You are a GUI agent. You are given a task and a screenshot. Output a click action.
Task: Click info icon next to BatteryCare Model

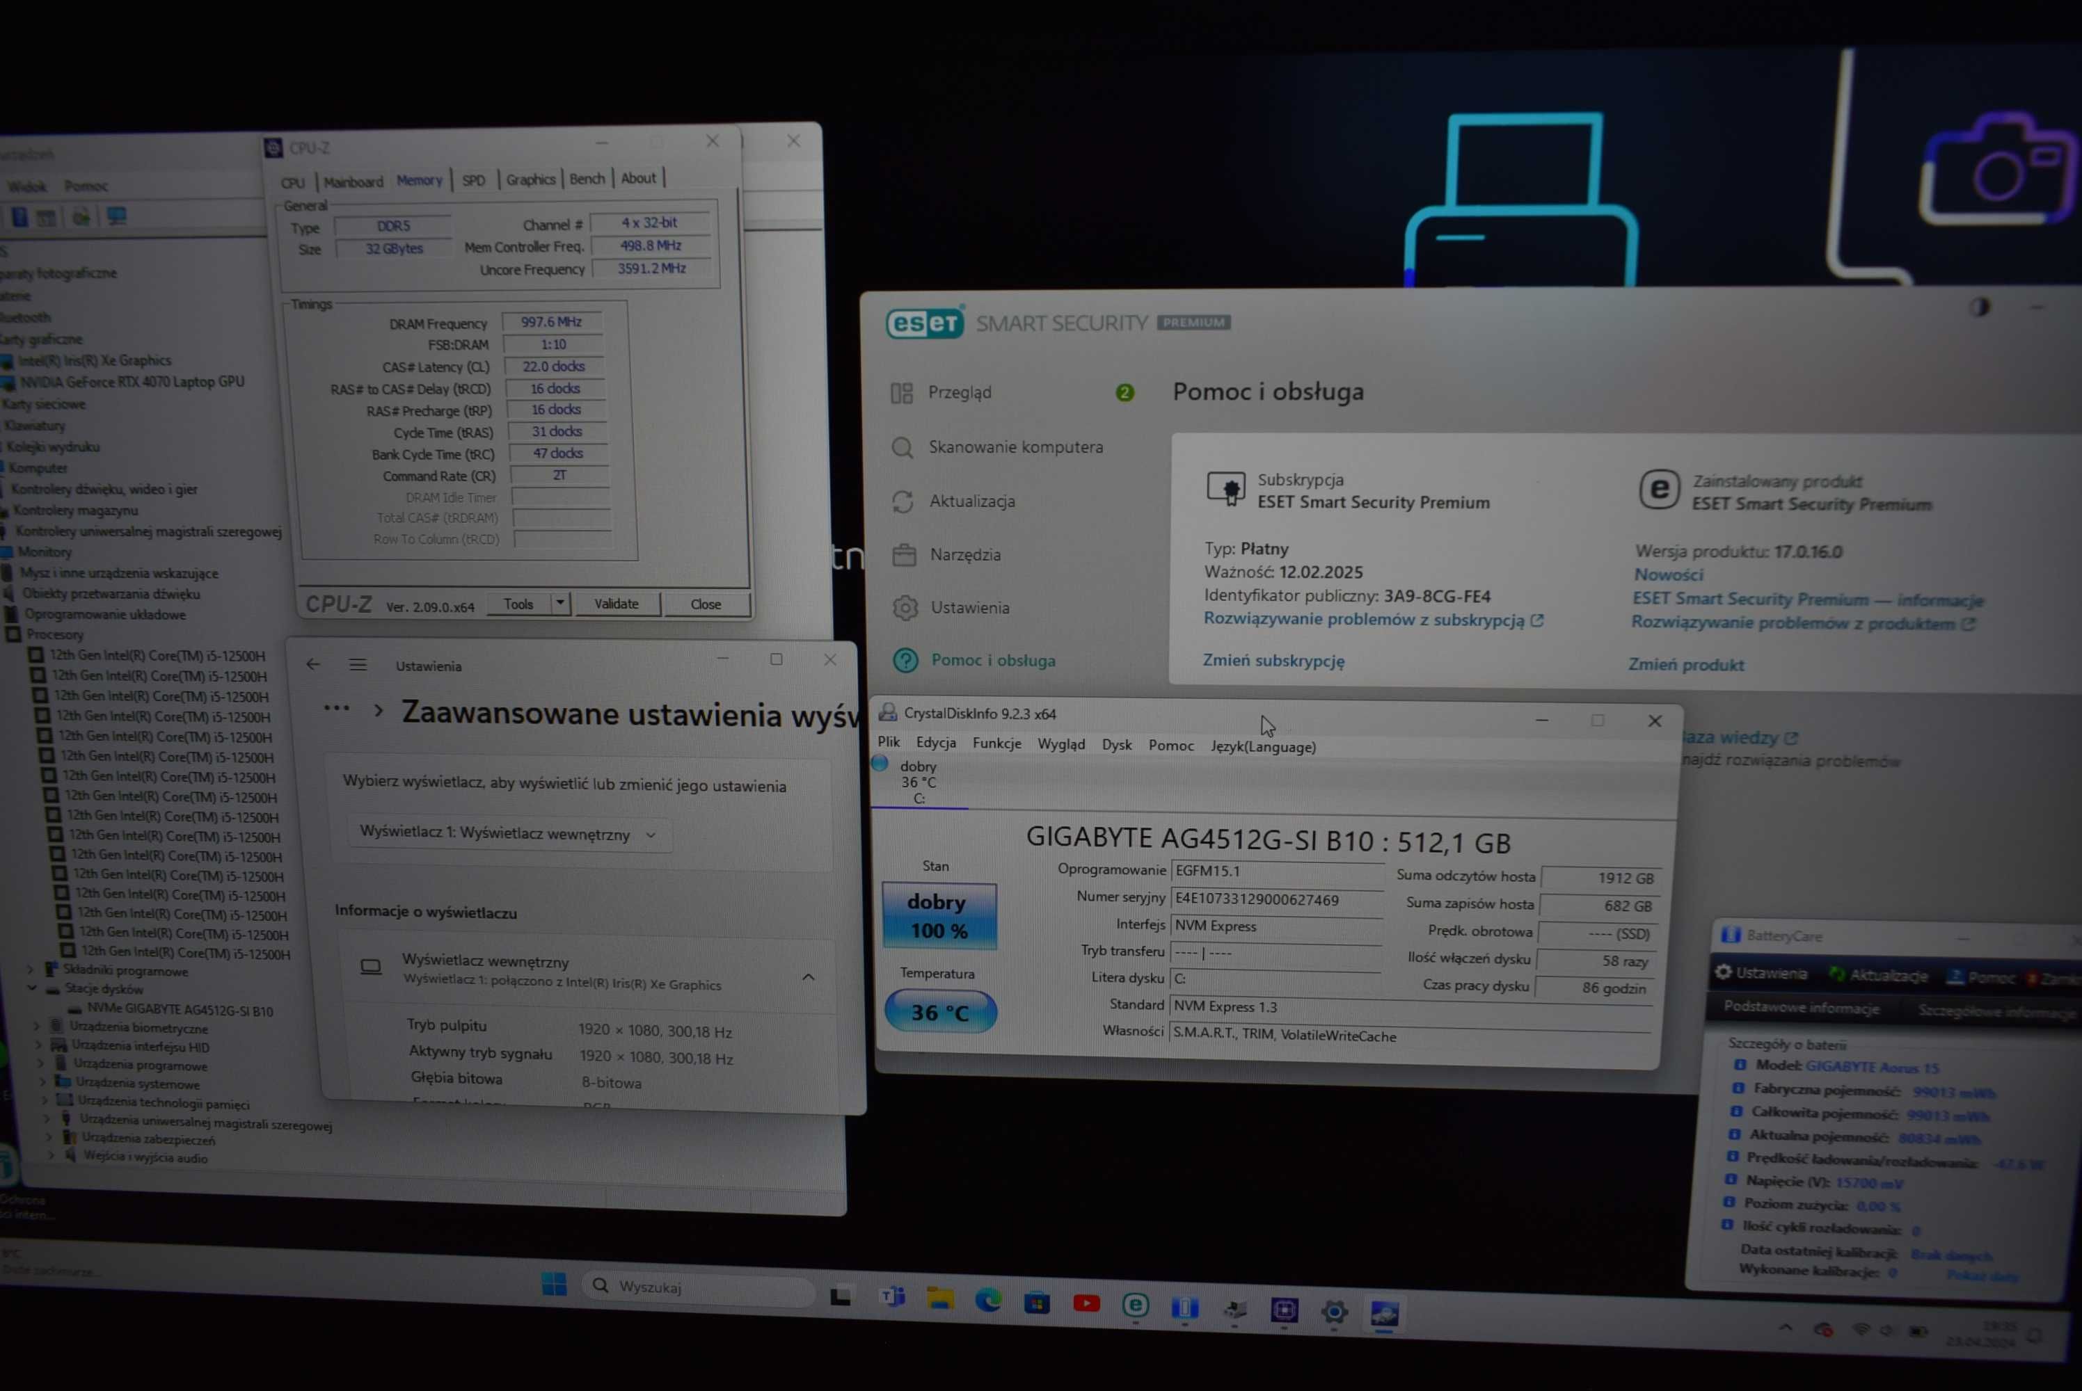[1740, 1065]
